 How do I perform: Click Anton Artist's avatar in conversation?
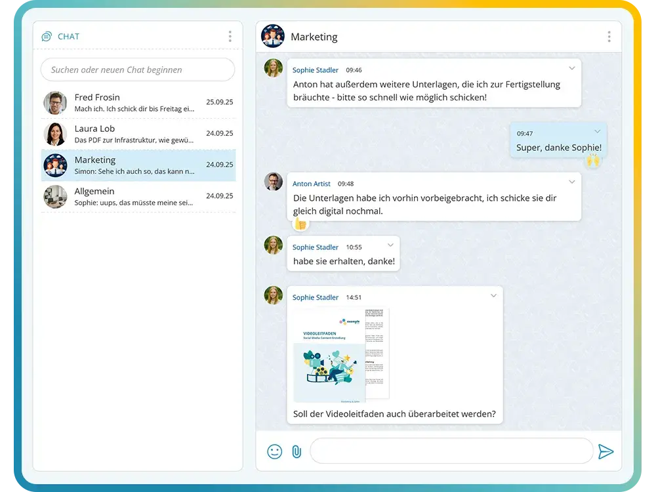tap(274, 182)
